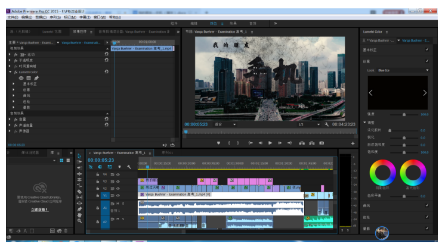Select the Track Select Forward tool
442x244 pixels.
tap(79, 162)
